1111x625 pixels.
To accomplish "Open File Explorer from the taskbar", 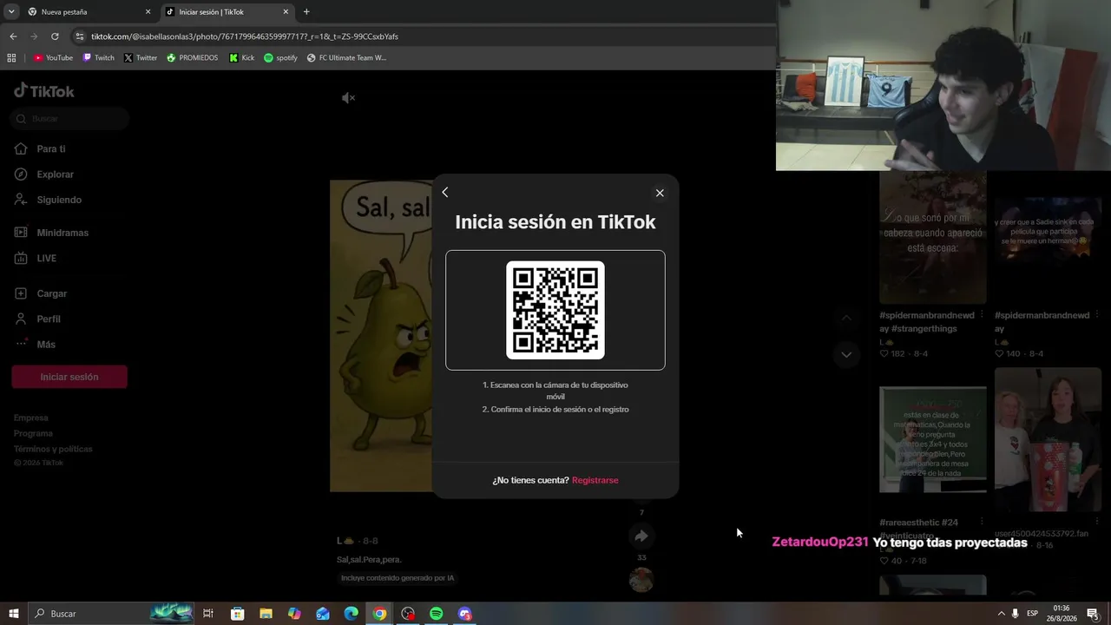I will tap(266, 614).
